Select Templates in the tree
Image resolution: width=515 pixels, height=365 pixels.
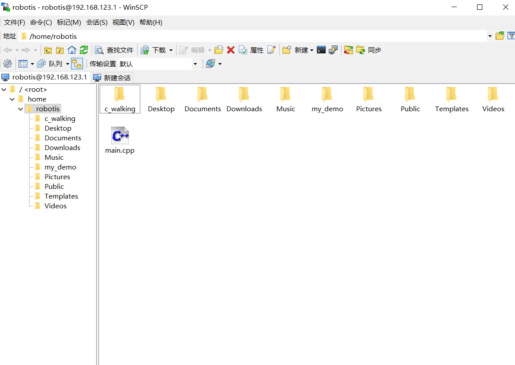click(61, 196)
